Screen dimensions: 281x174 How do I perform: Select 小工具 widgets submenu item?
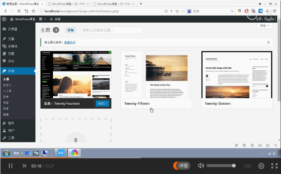(x=7, y=91)
